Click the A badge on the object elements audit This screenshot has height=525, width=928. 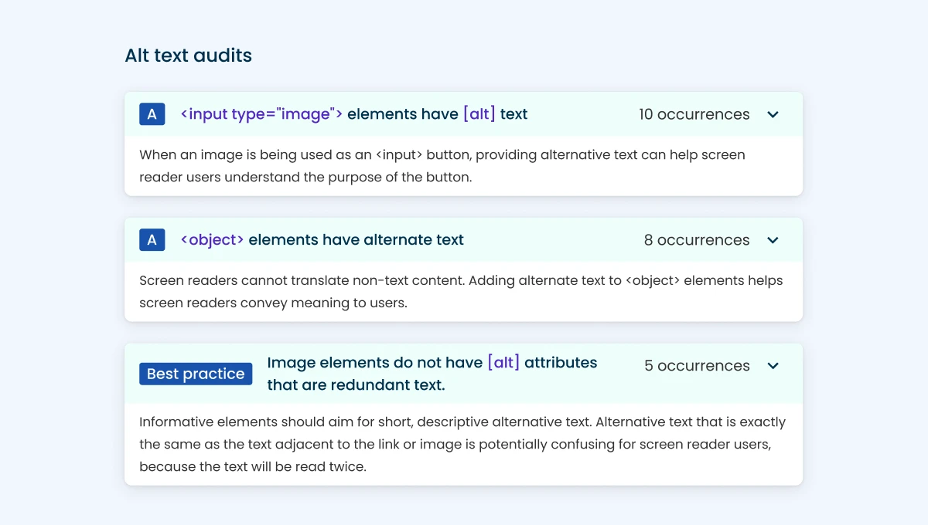pos(152,239)
